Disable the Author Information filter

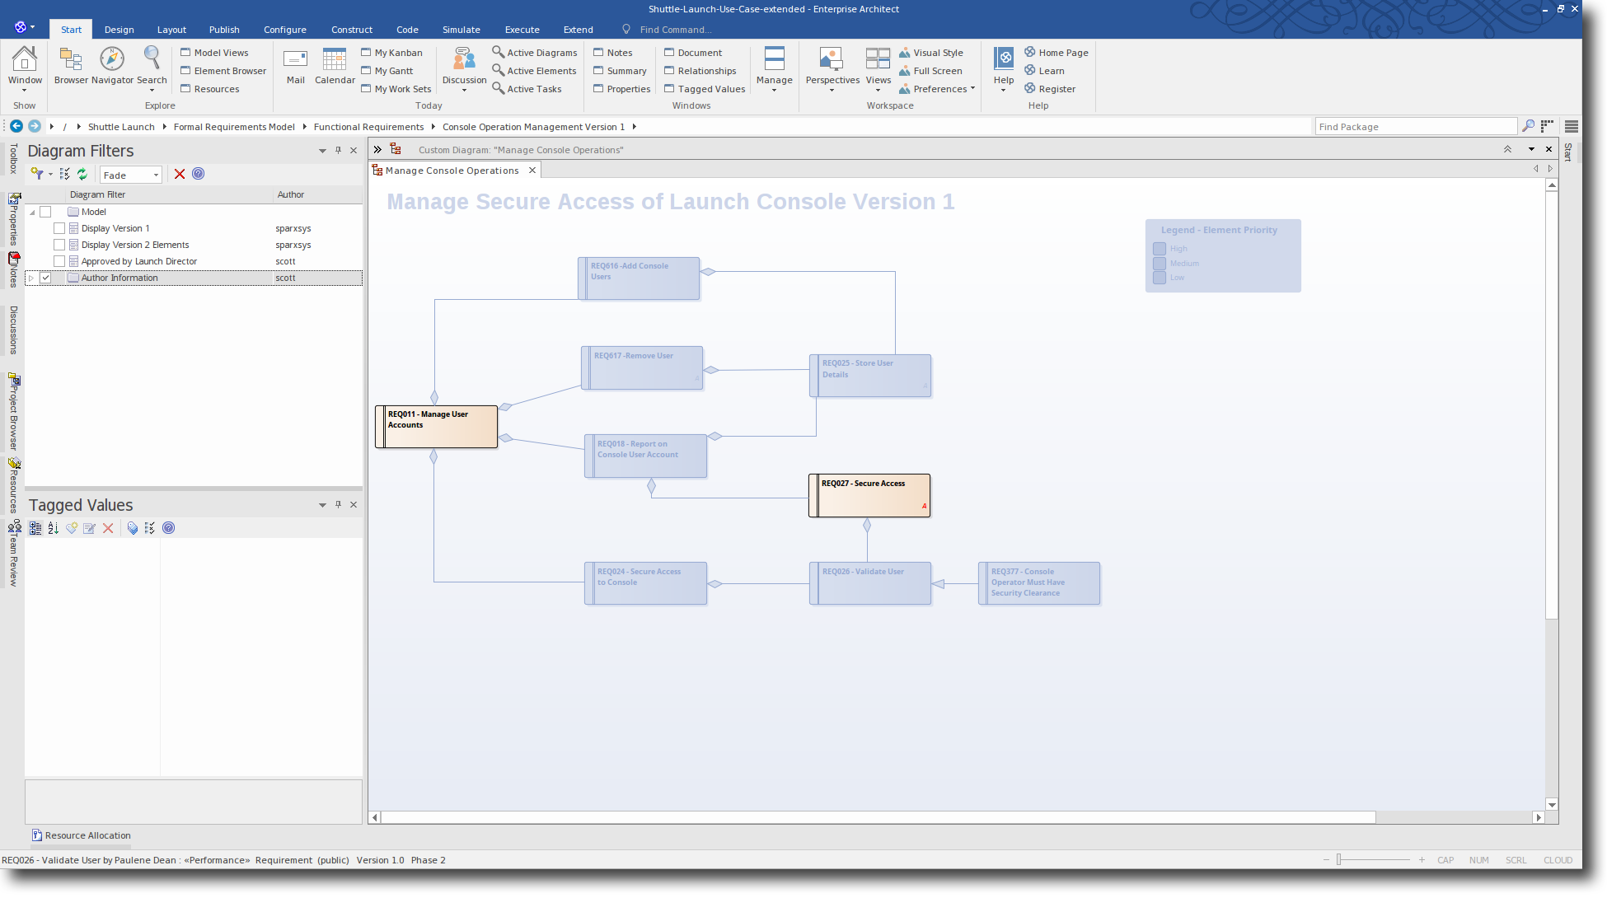[45, 278]
